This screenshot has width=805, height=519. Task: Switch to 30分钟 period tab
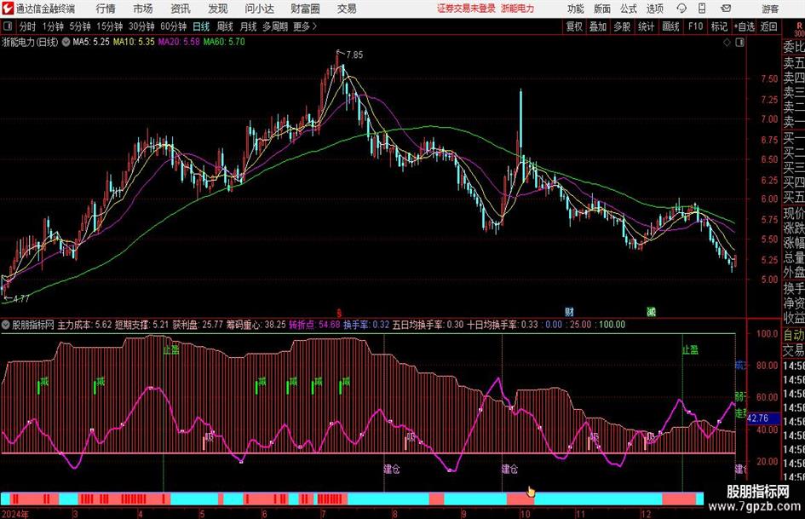coord(141,26)
